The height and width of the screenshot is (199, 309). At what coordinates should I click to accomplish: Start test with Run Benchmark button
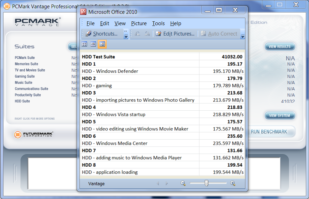(x=269, y=132)
